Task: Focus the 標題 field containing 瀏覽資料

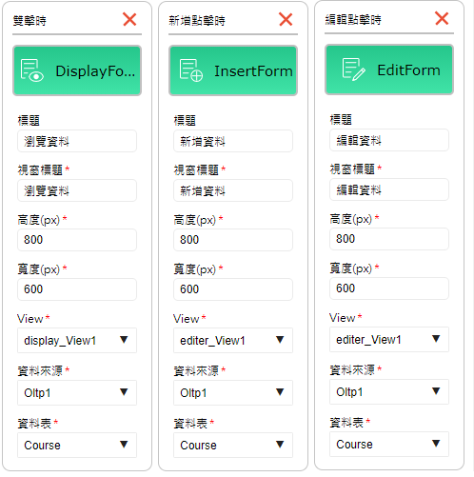Action: coord(77,141)
